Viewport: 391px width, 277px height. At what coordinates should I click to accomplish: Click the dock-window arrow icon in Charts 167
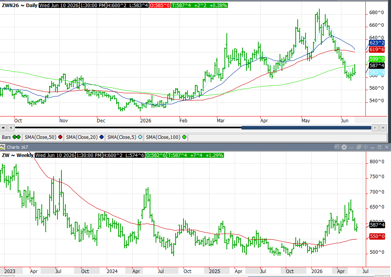point(337,147)
